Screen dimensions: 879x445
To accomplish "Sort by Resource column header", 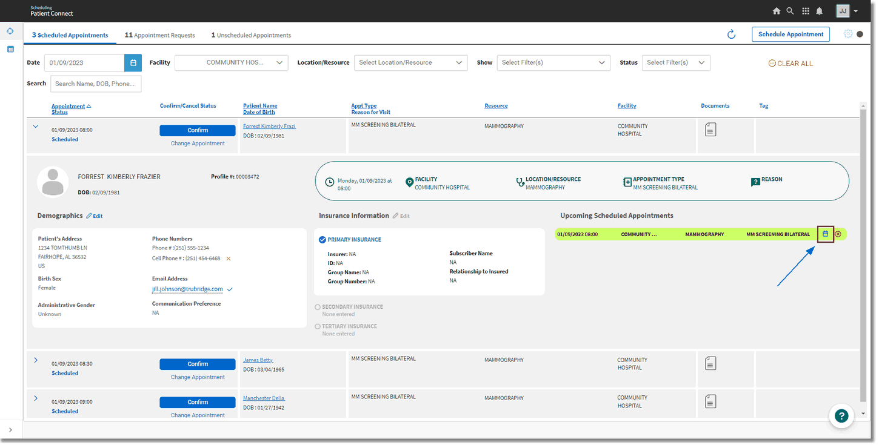I will pos(496,106).
